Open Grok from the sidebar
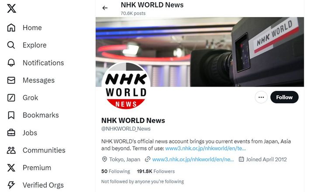This screenshot has height=192, width=310. pyautogui.click(x=23, y=98)
